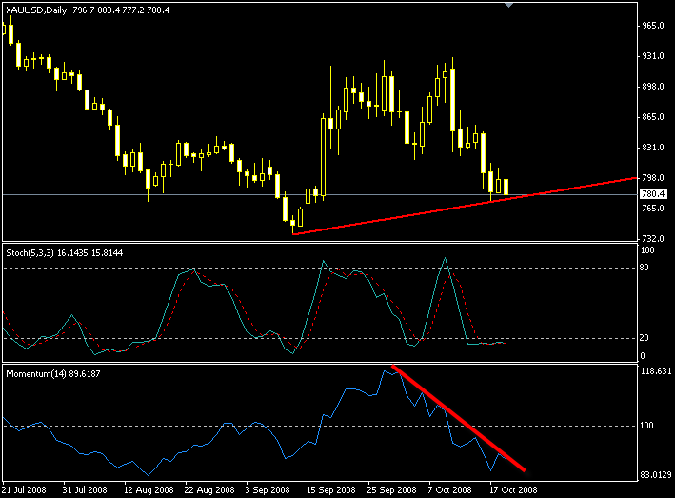Click the 865.0 price scale value
The width and height of the screenshot is (675, 498).
[x=653, y=117]
